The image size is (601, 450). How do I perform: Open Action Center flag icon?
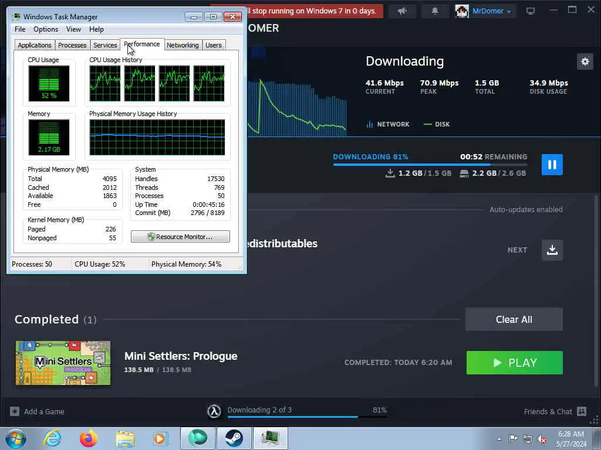pos(513,439)
